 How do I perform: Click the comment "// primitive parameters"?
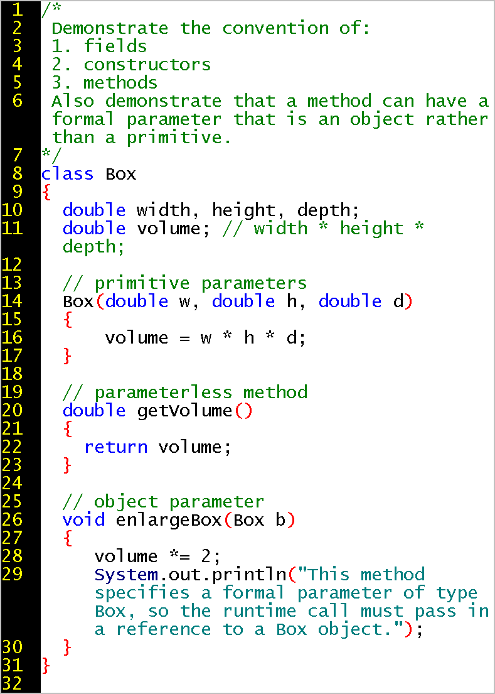tap(184, 284)
